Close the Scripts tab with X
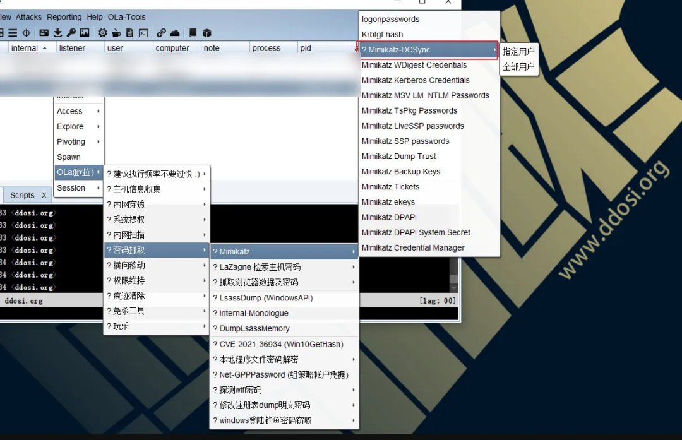This screenshot has width=682, height=440. (44, 195)
